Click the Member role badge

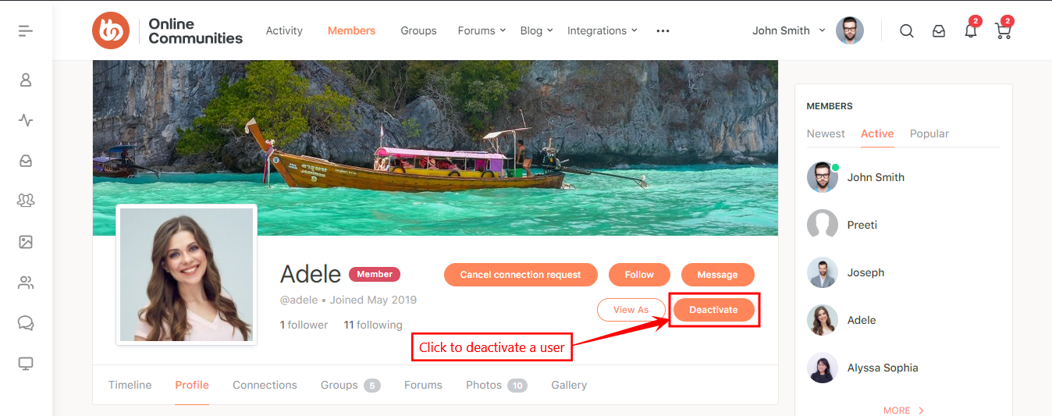[x=375, y=274]
